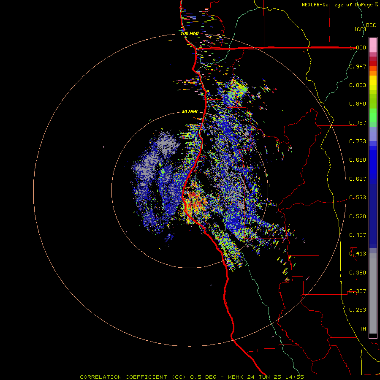Click the CORRELATION COEFFICIENT caption at the bottom
Viewport: 380px width, 380px height.
click(192, 377)
